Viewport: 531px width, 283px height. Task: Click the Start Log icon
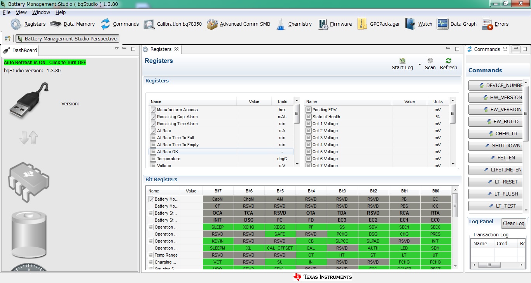(x=402, y=61)
